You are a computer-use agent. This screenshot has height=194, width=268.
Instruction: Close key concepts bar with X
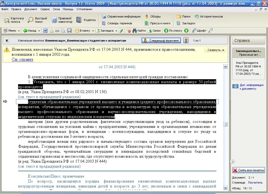point(7,41)
